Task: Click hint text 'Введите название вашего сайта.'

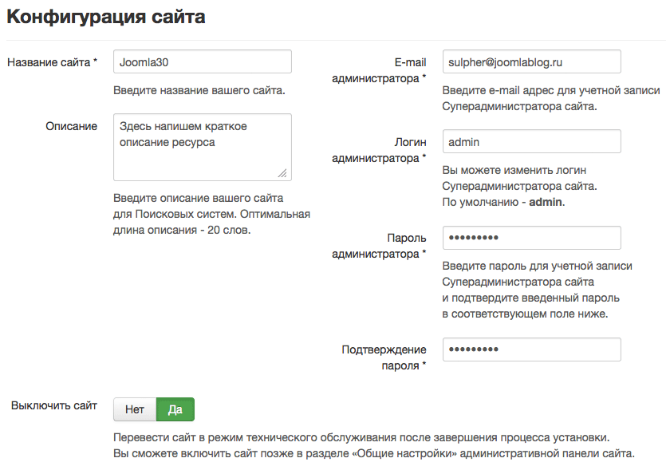Action: pos(199,91)
